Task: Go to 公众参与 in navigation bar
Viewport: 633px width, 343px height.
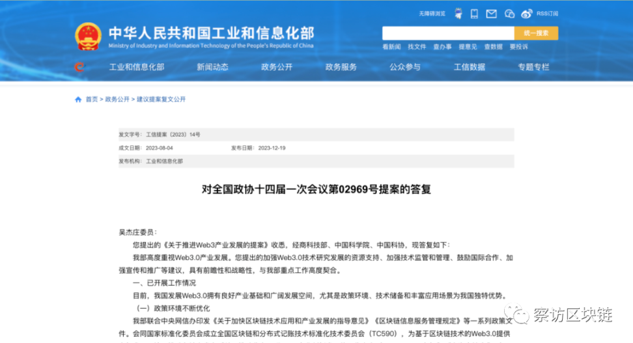Action: (405, 67)
